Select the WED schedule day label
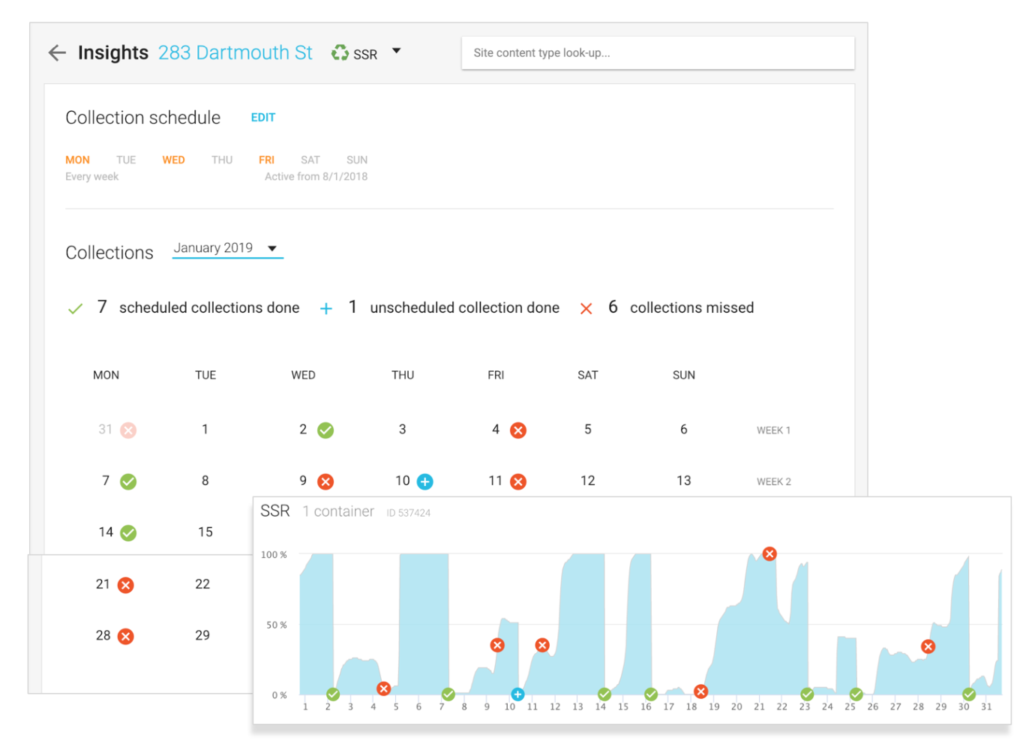Screen dimensions: 1029x750 [173, 160]
